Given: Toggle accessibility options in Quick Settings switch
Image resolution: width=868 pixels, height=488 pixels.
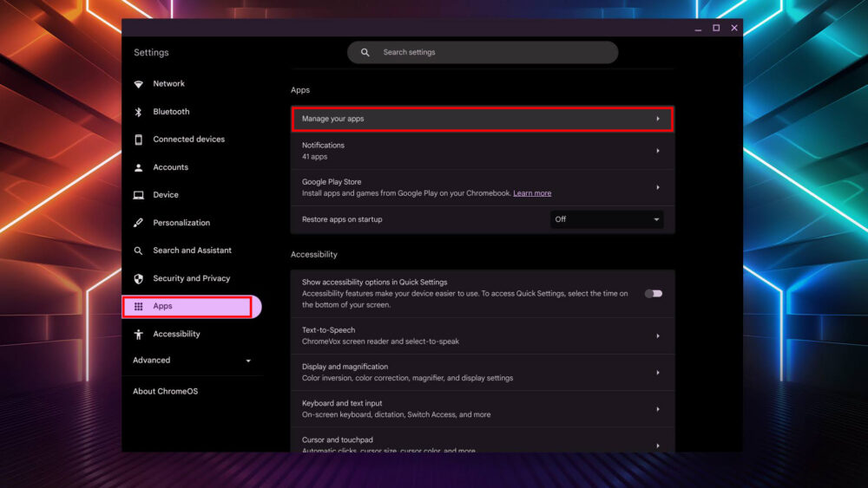Looking at the screenshot, I should (x=653, y=294).
